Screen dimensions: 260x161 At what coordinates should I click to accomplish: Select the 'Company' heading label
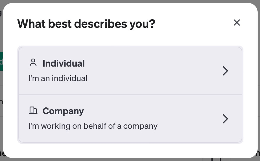click(x=63, y=111)
